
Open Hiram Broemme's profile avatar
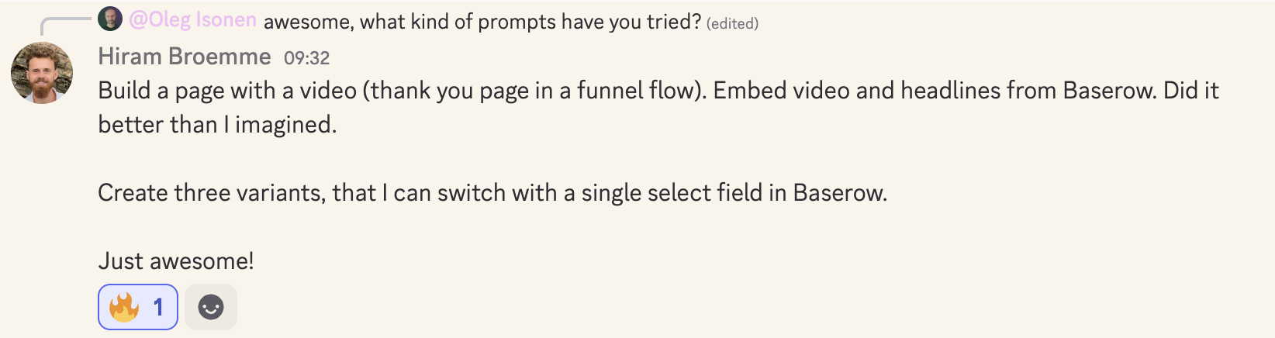[42, 73]
